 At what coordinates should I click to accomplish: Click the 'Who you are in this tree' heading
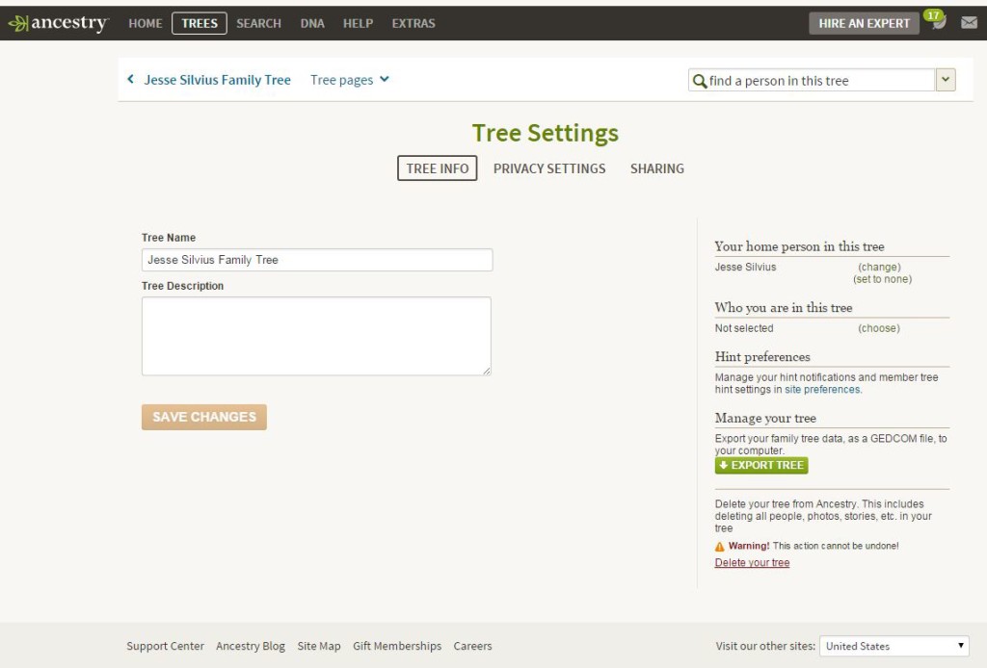coord(784,307)
